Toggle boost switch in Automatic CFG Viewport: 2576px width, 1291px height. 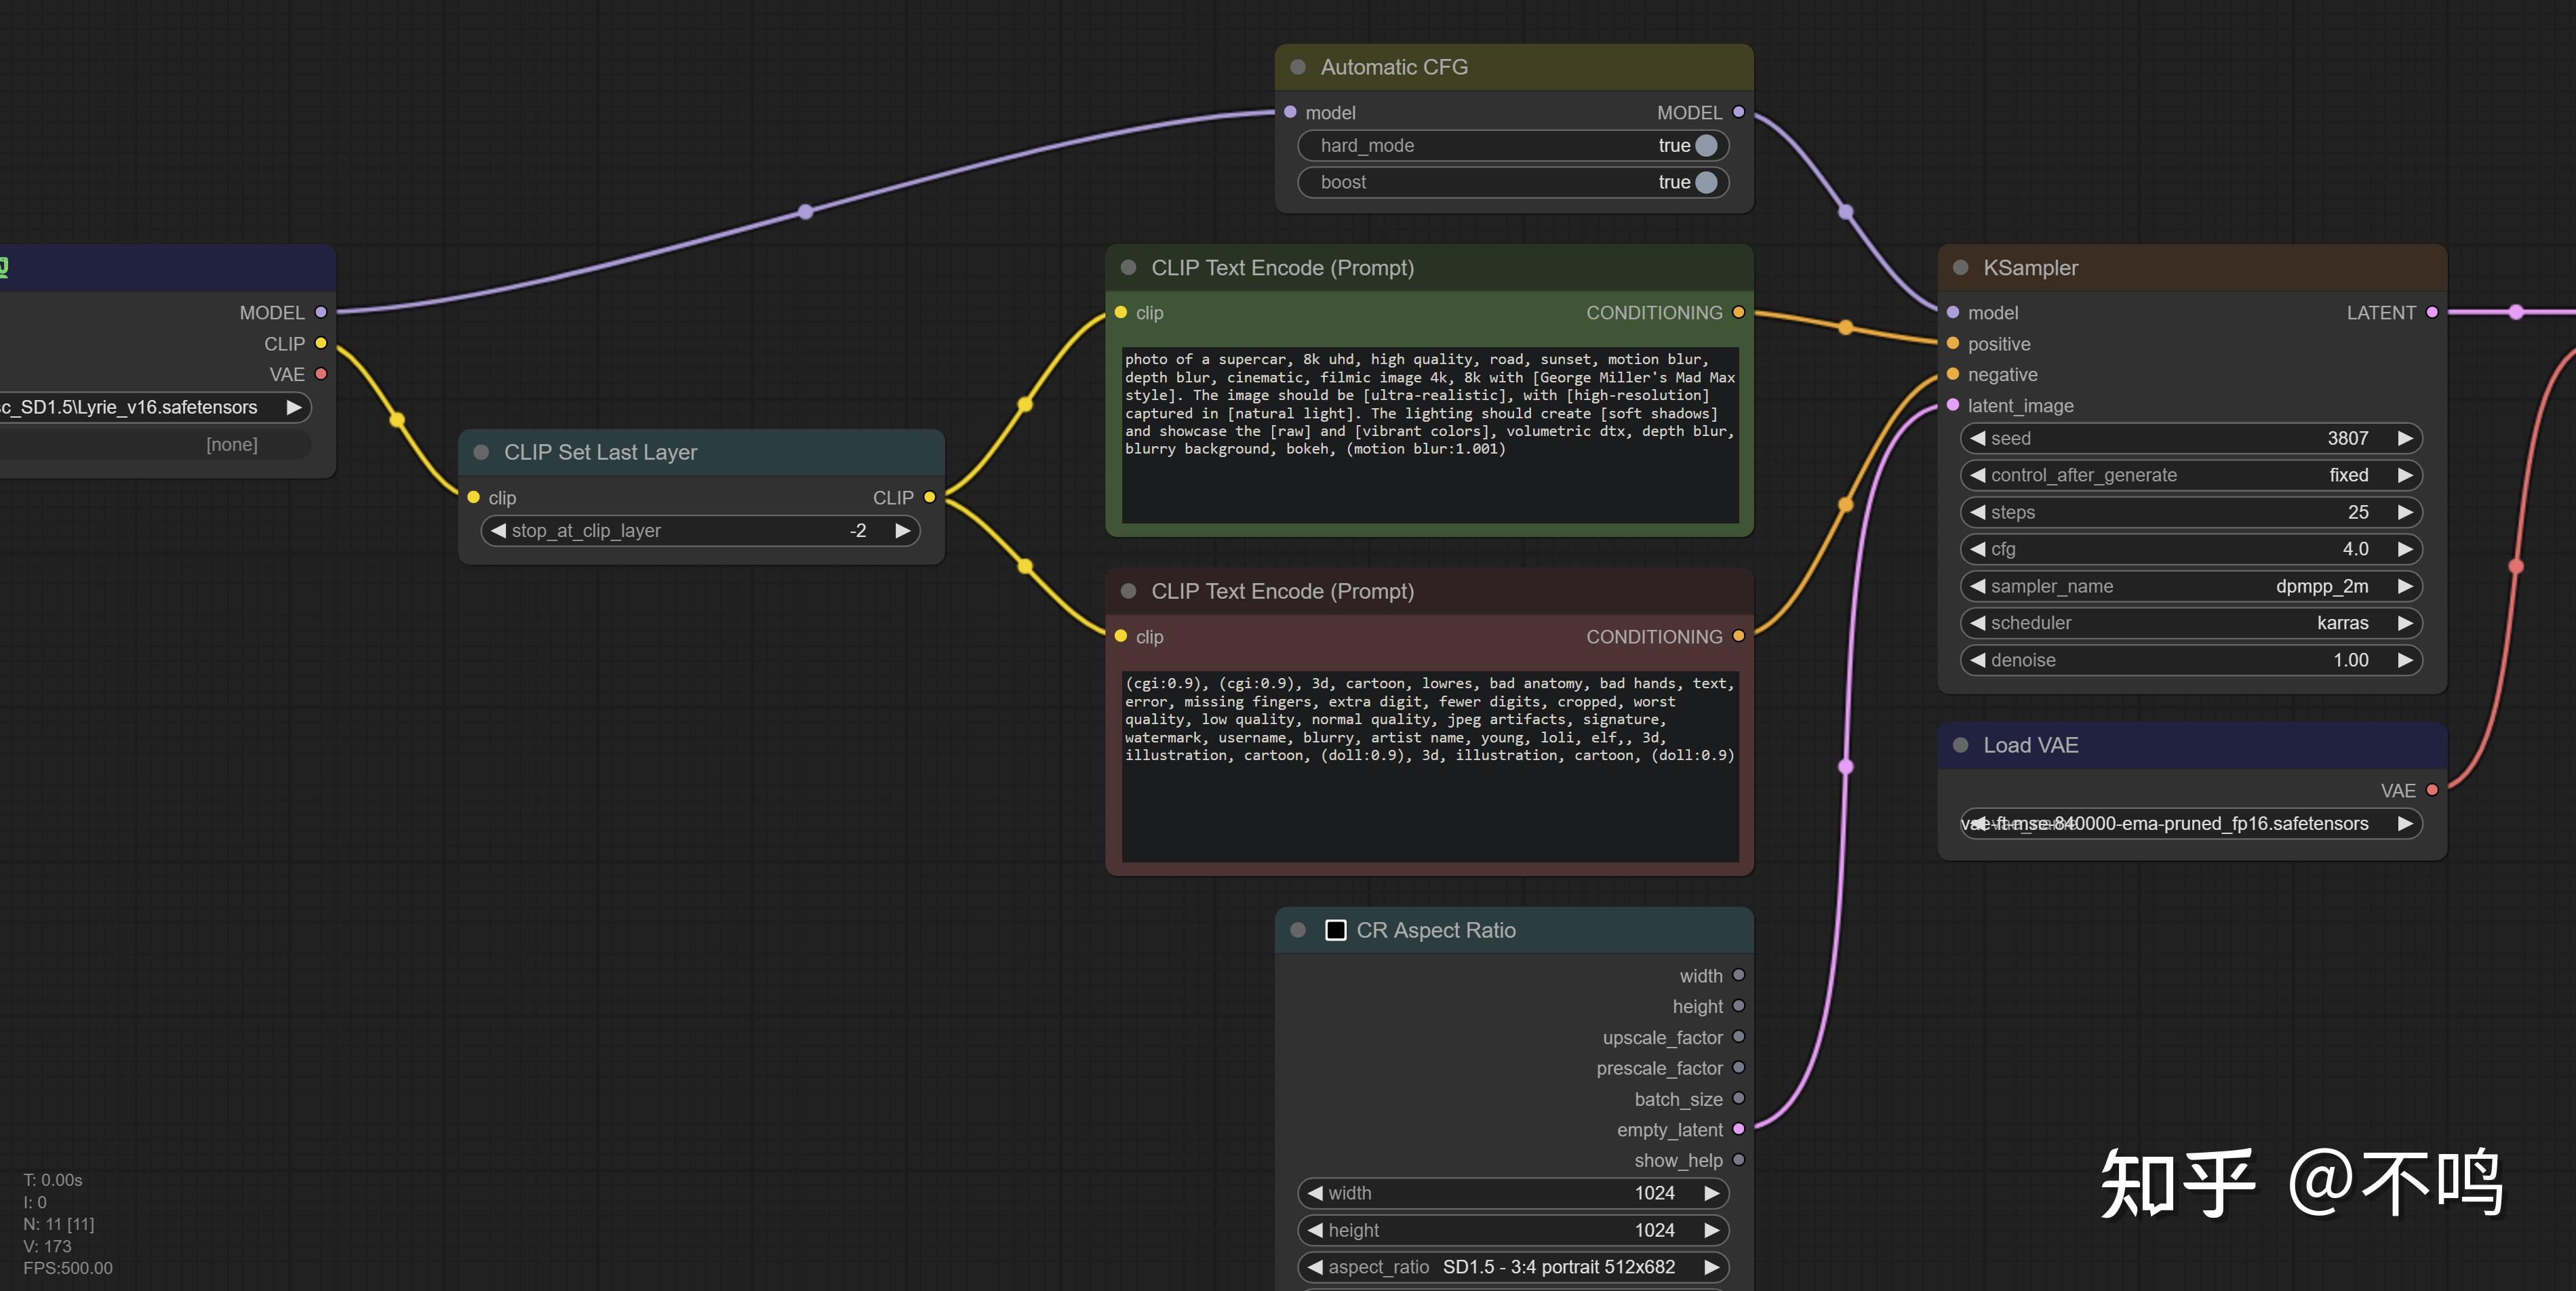(x=1706, y=182)
